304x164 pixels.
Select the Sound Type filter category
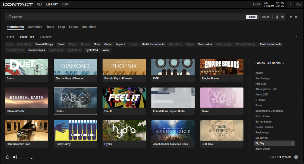coord(27,37)
